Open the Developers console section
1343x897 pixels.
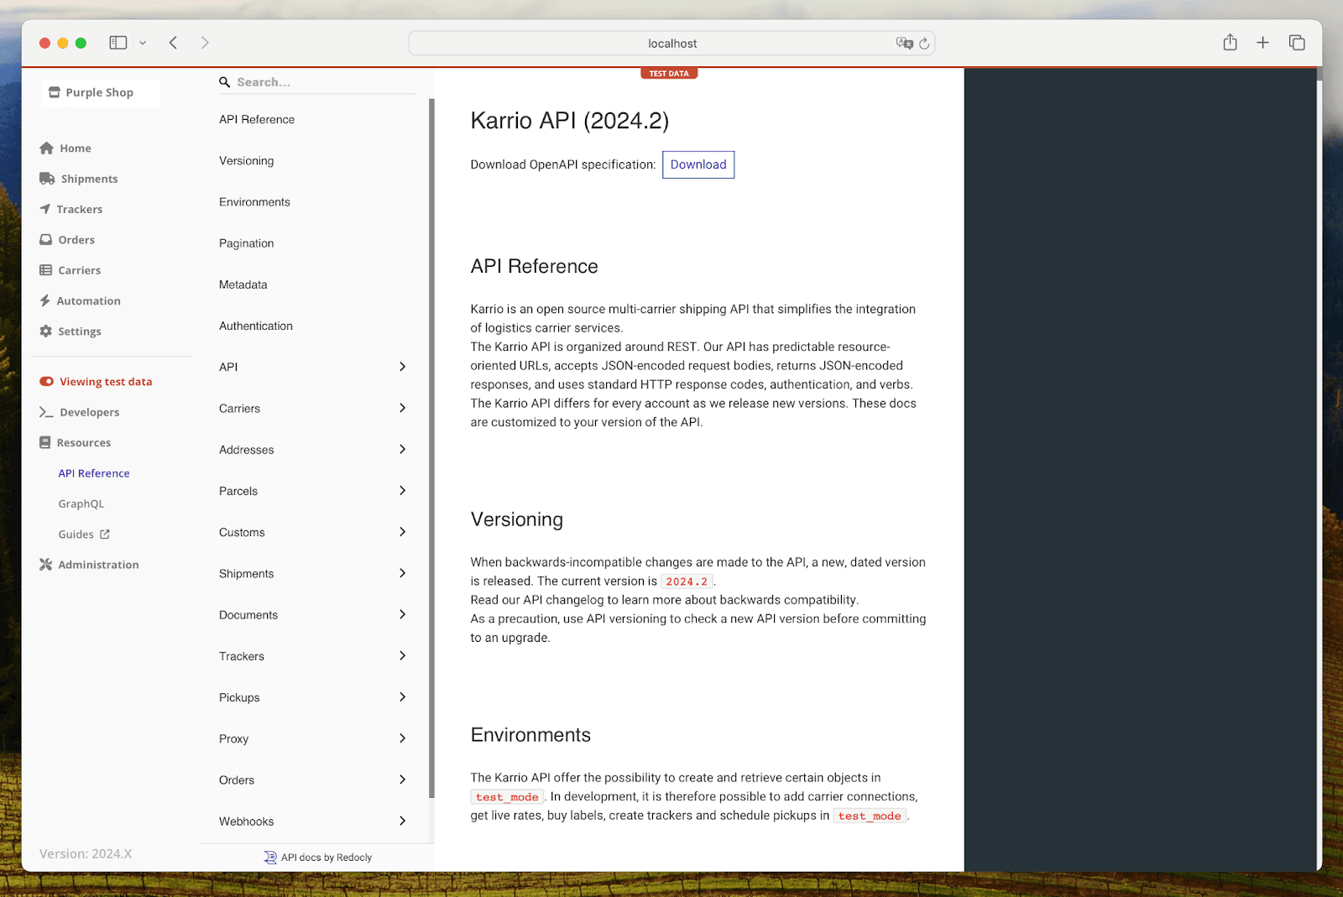87,412
